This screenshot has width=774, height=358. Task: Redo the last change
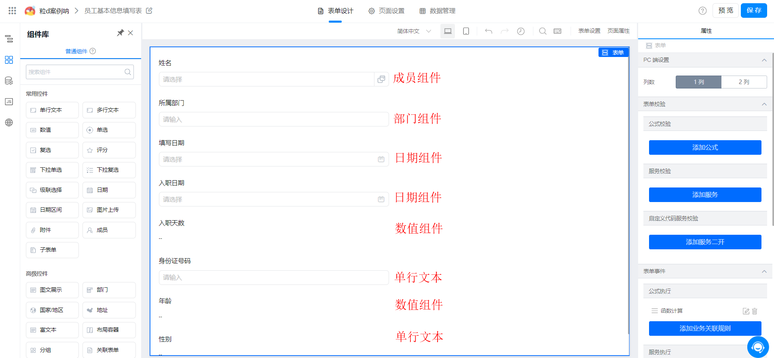[505, 31]
